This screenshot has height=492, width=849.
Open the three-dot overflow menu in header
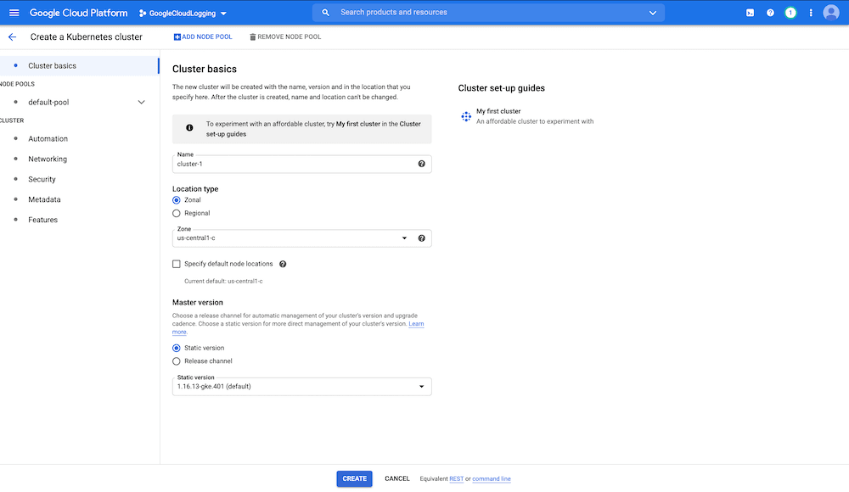pyautogui.click(x=811, y=12)
